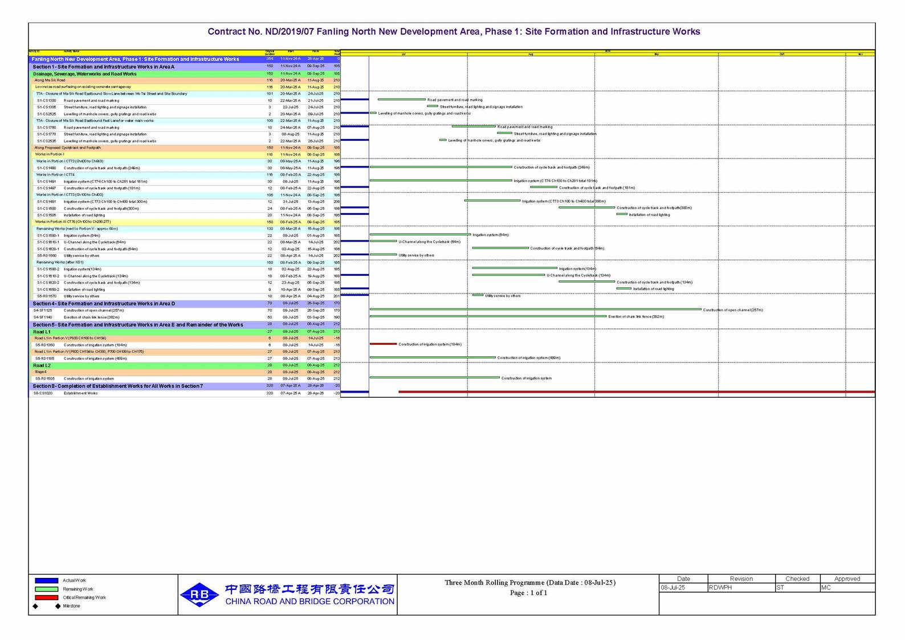Click the U-Channel along the Cycletrack (134m) bar
This screenshot has width=905, height=640.
[x=508, y=275]
